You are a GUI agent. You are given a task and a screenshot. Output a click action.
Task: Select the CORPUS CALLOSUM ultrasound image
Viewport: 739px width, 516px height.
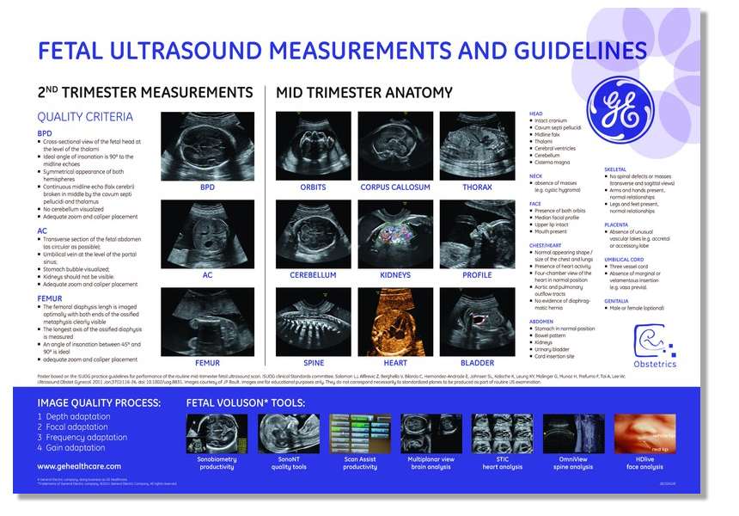pyautogui.click(x=395, y=145)
